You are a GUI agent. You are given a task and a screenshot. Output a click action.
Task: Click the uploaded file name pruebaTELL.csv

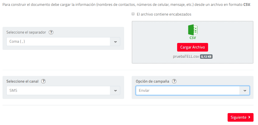[x=186, y=57]
